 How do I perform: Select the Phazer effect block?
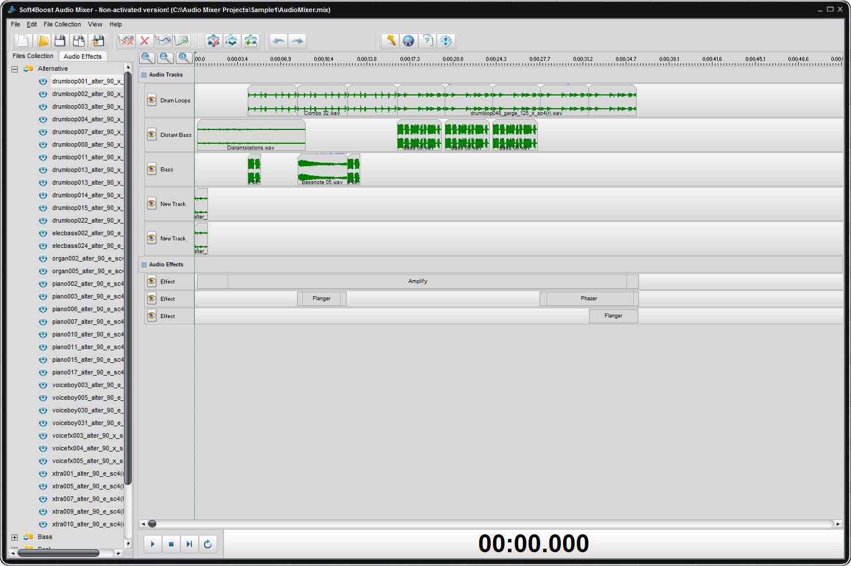coord(589,299)
